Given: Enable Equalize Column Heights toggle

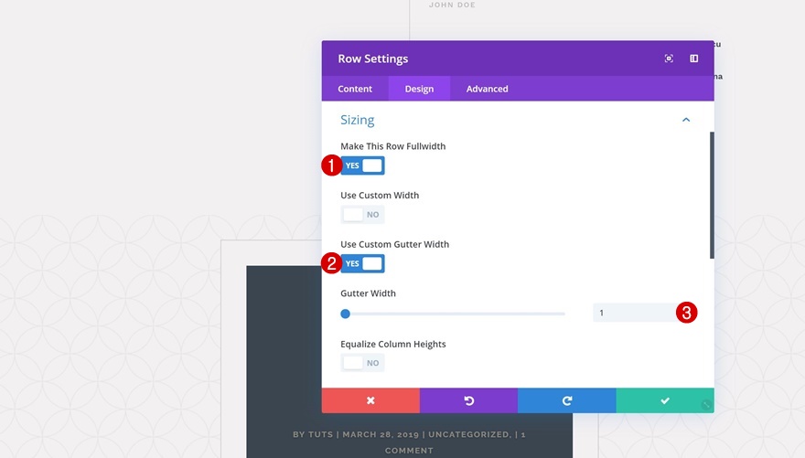Looking at the screenshot, I should coord(362,363).
